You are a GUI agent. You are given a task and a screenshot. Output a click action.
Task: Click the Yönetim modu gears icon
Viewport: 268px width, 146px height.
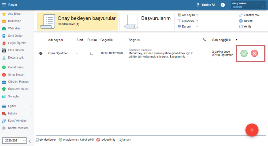click(x=241, y=15)
